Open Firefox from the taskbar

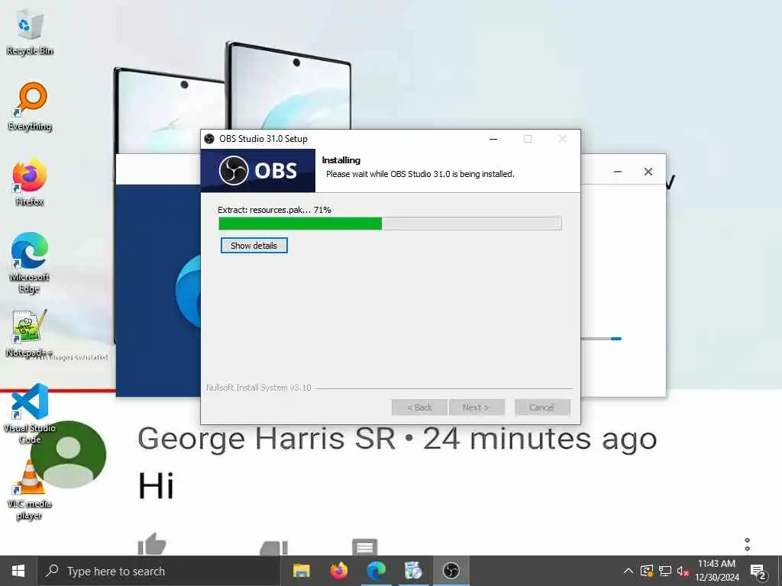(338, 571)
